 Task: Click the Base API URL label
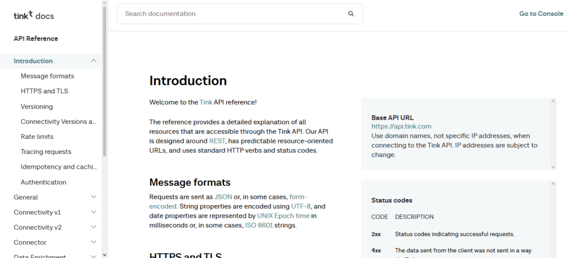[392, 117]
